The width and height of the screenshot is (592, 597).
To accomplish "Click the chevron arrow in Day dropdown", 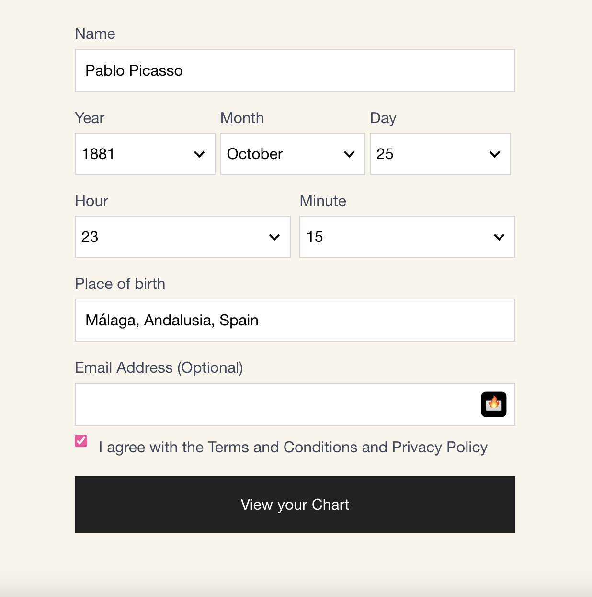I will [x=495, y=154].
